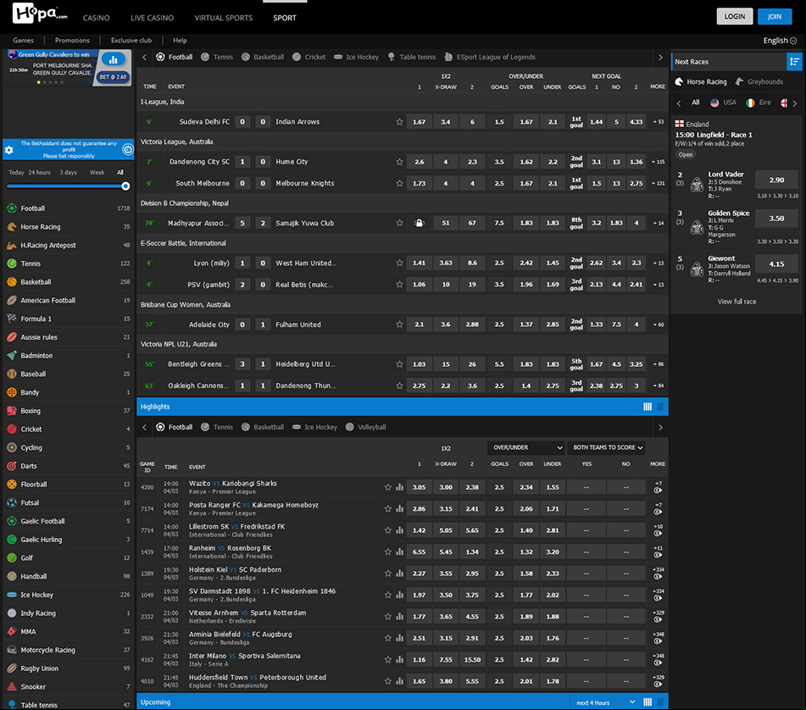This screenshot has width=806, height=710.
Task: Select the Darts target icon
Action: (x=12, y=466)
